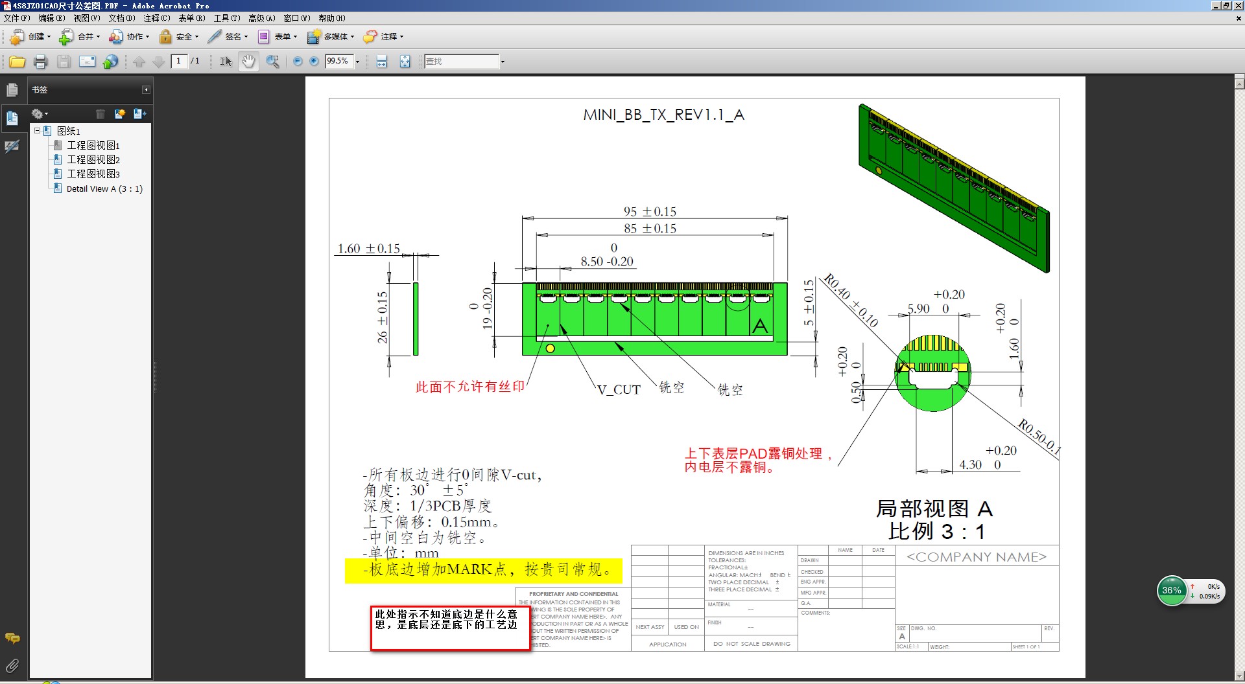The width and height of the screenshot is (1245, 684).
Task: Click the zoom out minus button
Action: 298,62
